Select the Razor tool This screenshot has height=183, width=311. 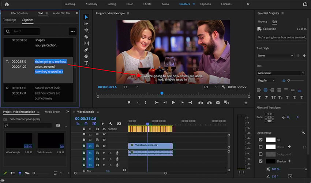coord(86,37)
